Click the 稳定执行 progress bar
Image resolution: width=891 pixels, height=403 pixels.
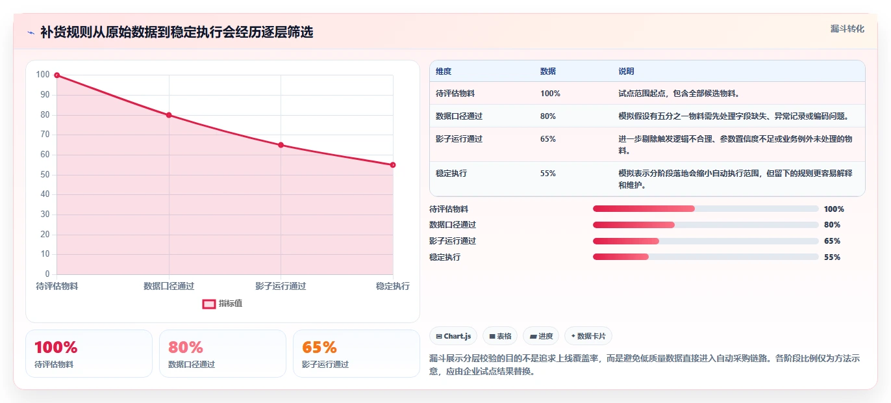tap(705, 257)
